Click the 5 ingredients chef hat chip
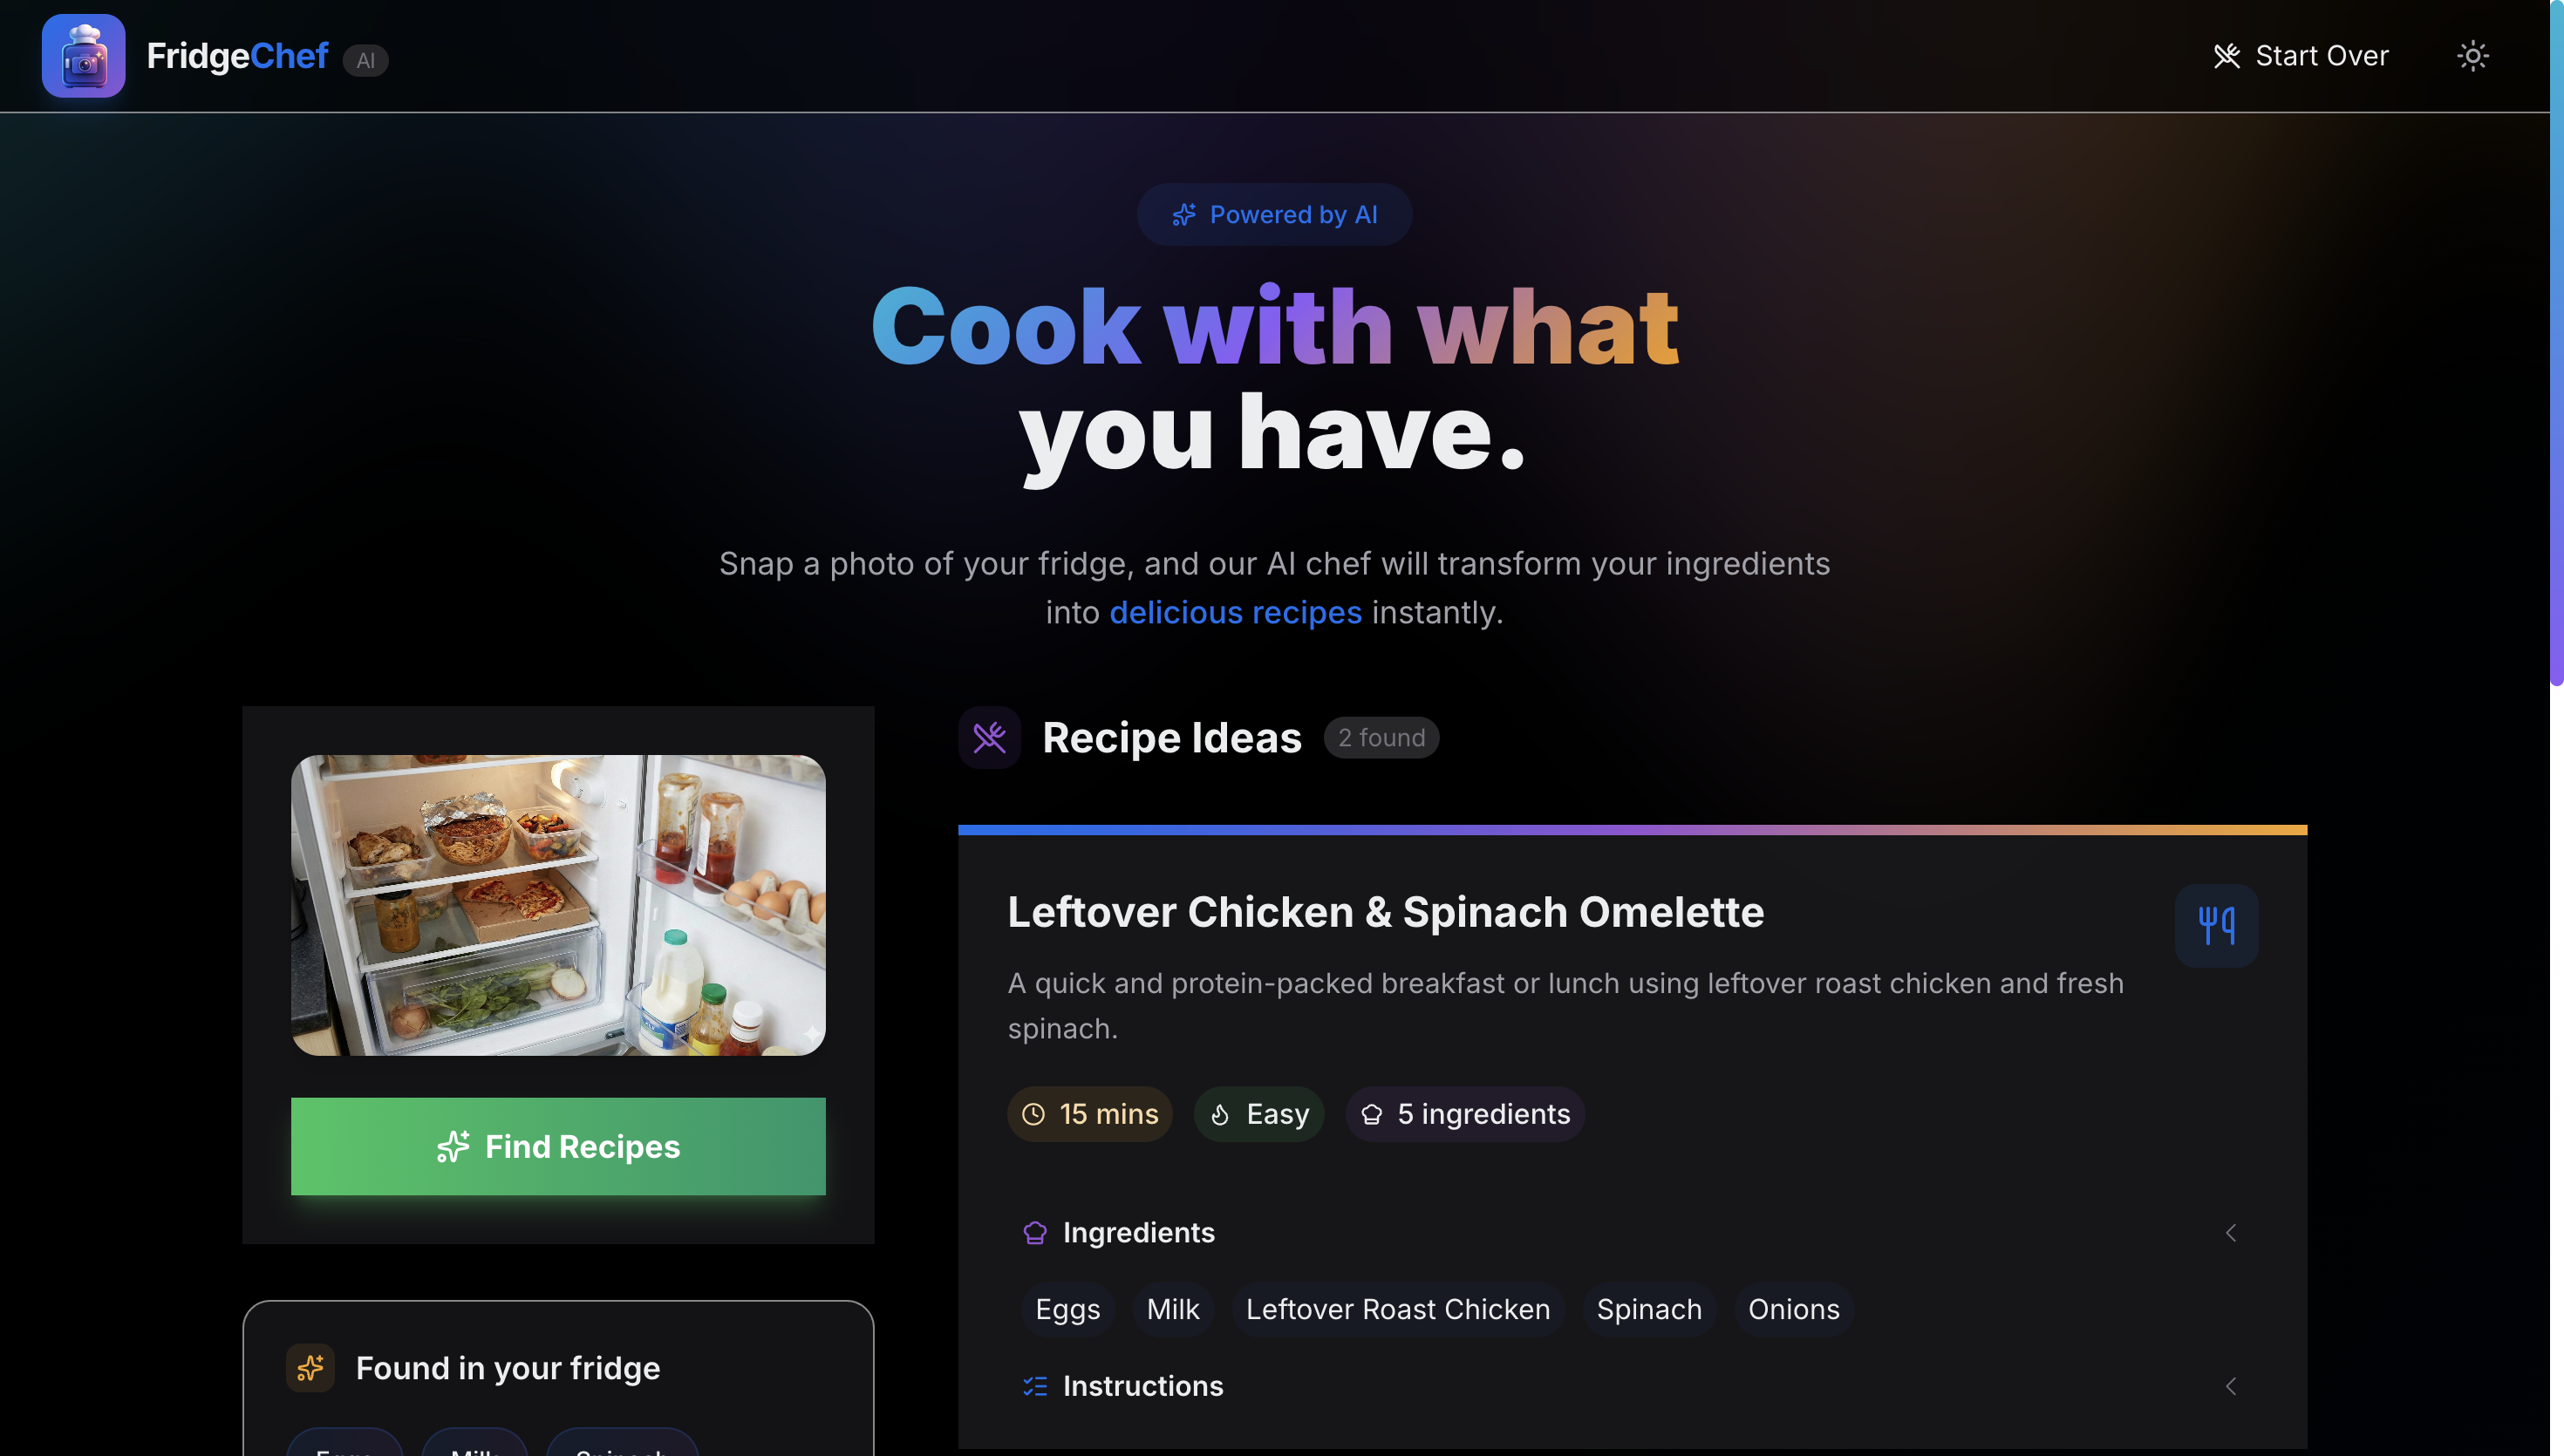2564x1456 pixels. coord(1465,1113)
